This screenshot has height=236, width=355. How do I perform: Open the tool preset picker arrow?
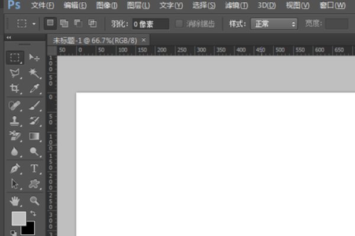click(34, 24)
